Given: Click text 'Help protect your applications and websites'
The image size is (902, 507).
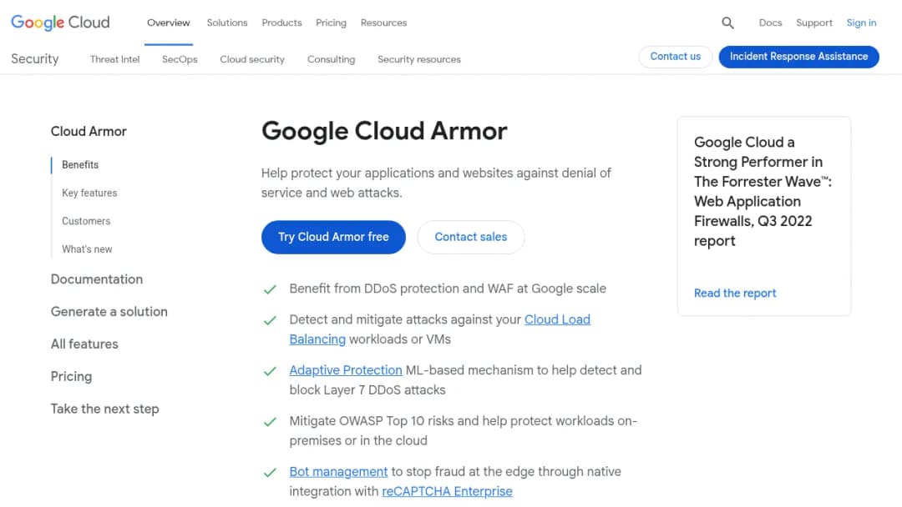Looking at the screenshot, I should pyautogui.click(x=387, y=173).
